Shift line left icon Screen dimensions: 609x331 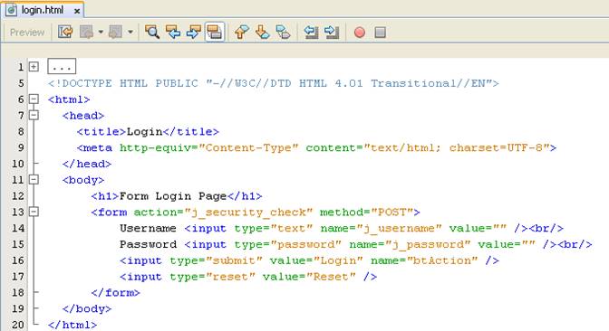click(x=311, y=32)
